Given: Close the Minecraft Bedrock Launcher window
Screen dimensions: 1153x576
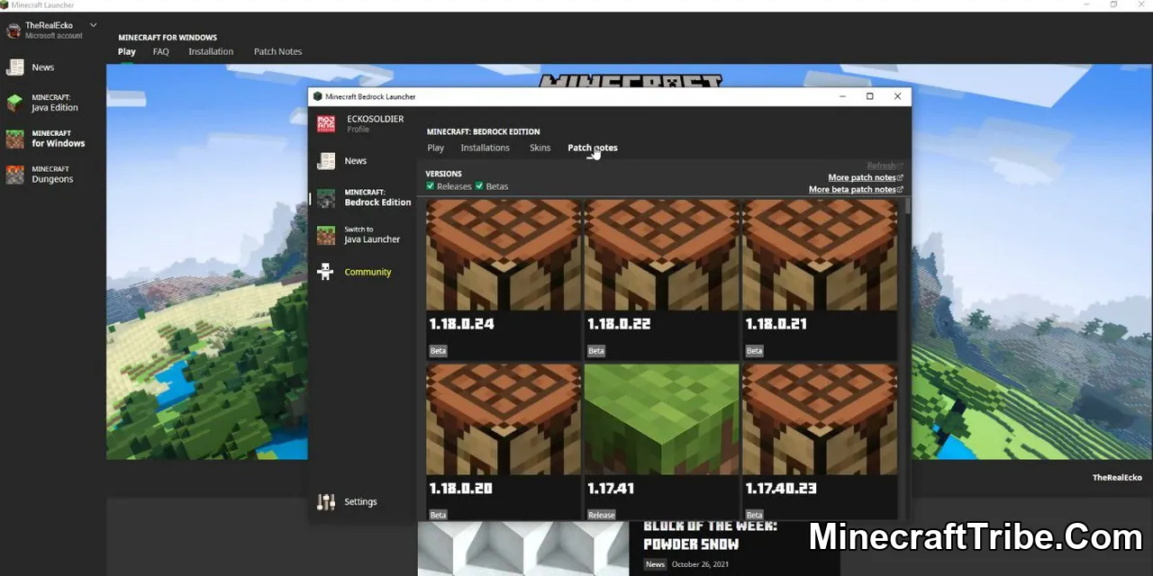Looking at the screenshot, I should [x=897, y=96].
